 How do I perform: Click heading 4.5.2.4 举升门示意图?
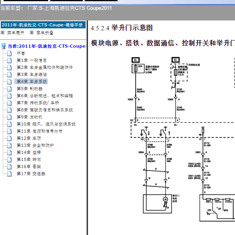[x=121, y=28]
